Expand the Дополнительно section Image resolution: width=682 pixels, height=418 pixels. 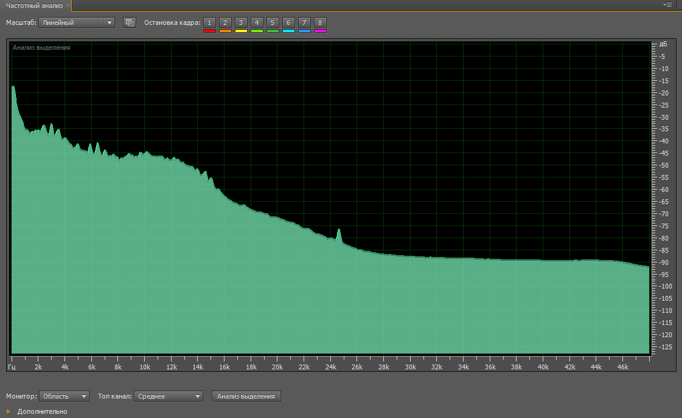point(9,411)
